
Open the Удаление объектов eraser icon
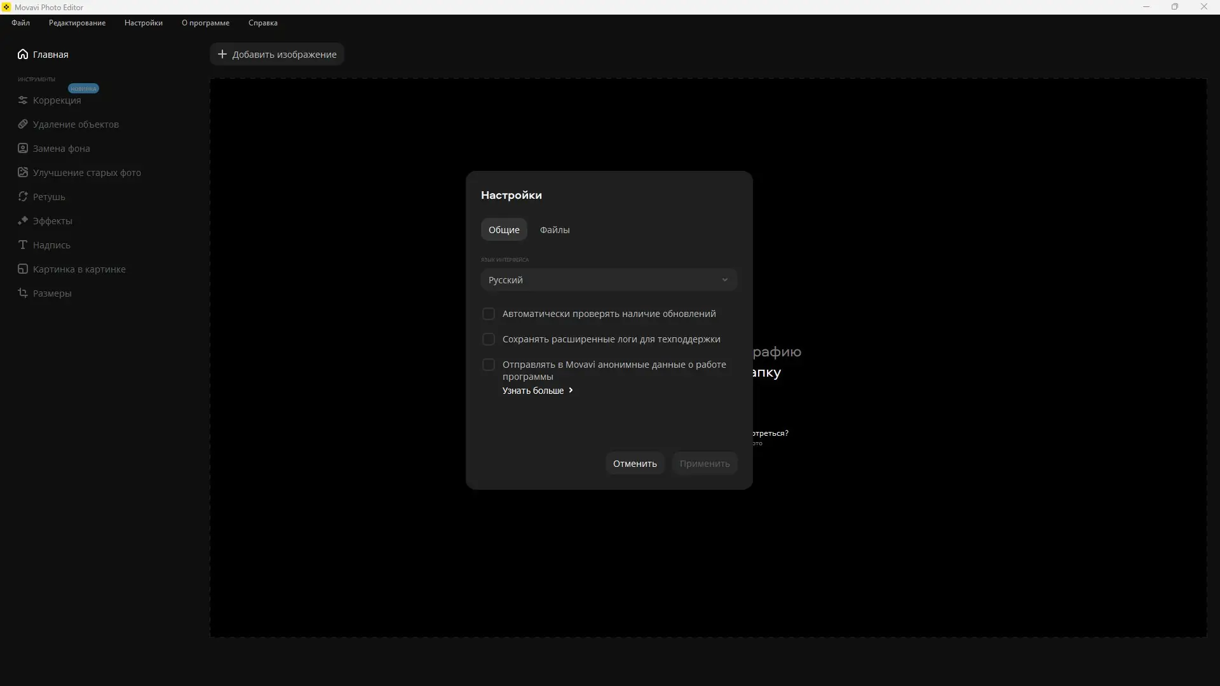point(23,124)
